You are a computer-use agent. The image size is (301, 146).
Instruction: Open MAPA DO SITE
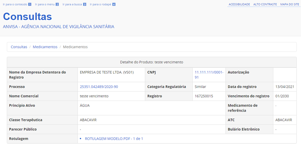290,4
